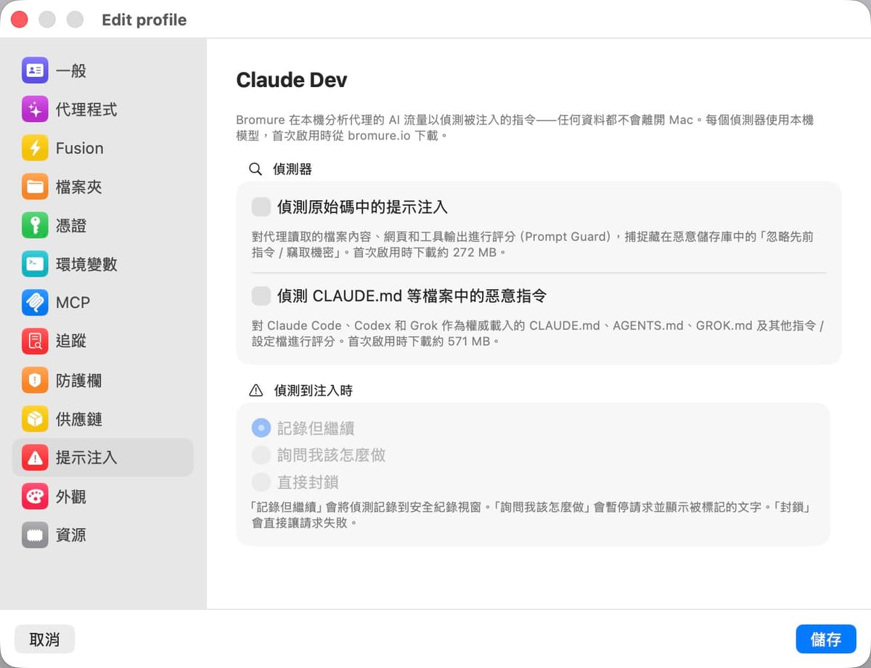871x668 pixels.
Task: Click the 外觀 palette icon
Action: pyautogui.click(x=35, y=497)
